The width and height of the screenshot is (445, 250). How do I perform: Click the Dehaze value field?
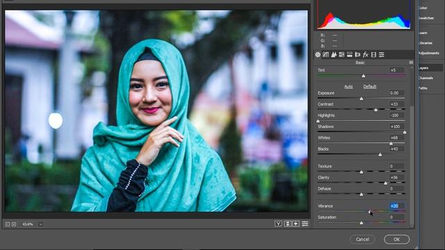[x=397, y=188]
